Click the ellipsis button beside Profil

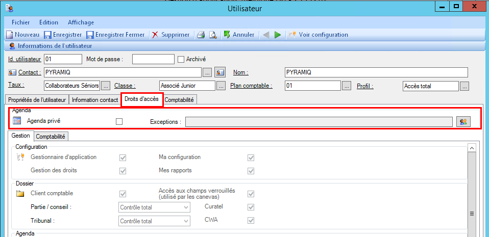pyautogui.click(x=464, y=86)
